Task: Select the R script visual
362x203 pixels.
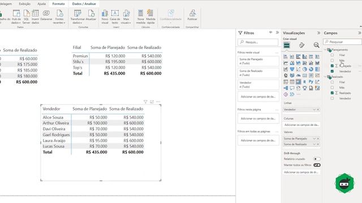Action: [x=305, y=82]
